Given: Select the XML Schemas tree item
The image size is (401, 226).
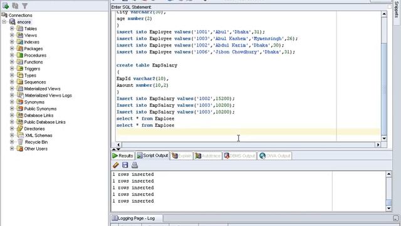Looking at the screenshot, I should 39,135.
